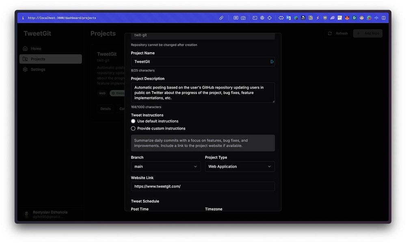The width and height of the screenshot is (406, 243).
Task: Click the Details button on the TweetGit card
Action: click(106, 109)
